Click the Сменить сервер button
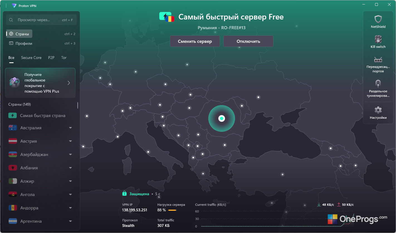Viewport: 396px width, 233px height. (x=195, y=41)
